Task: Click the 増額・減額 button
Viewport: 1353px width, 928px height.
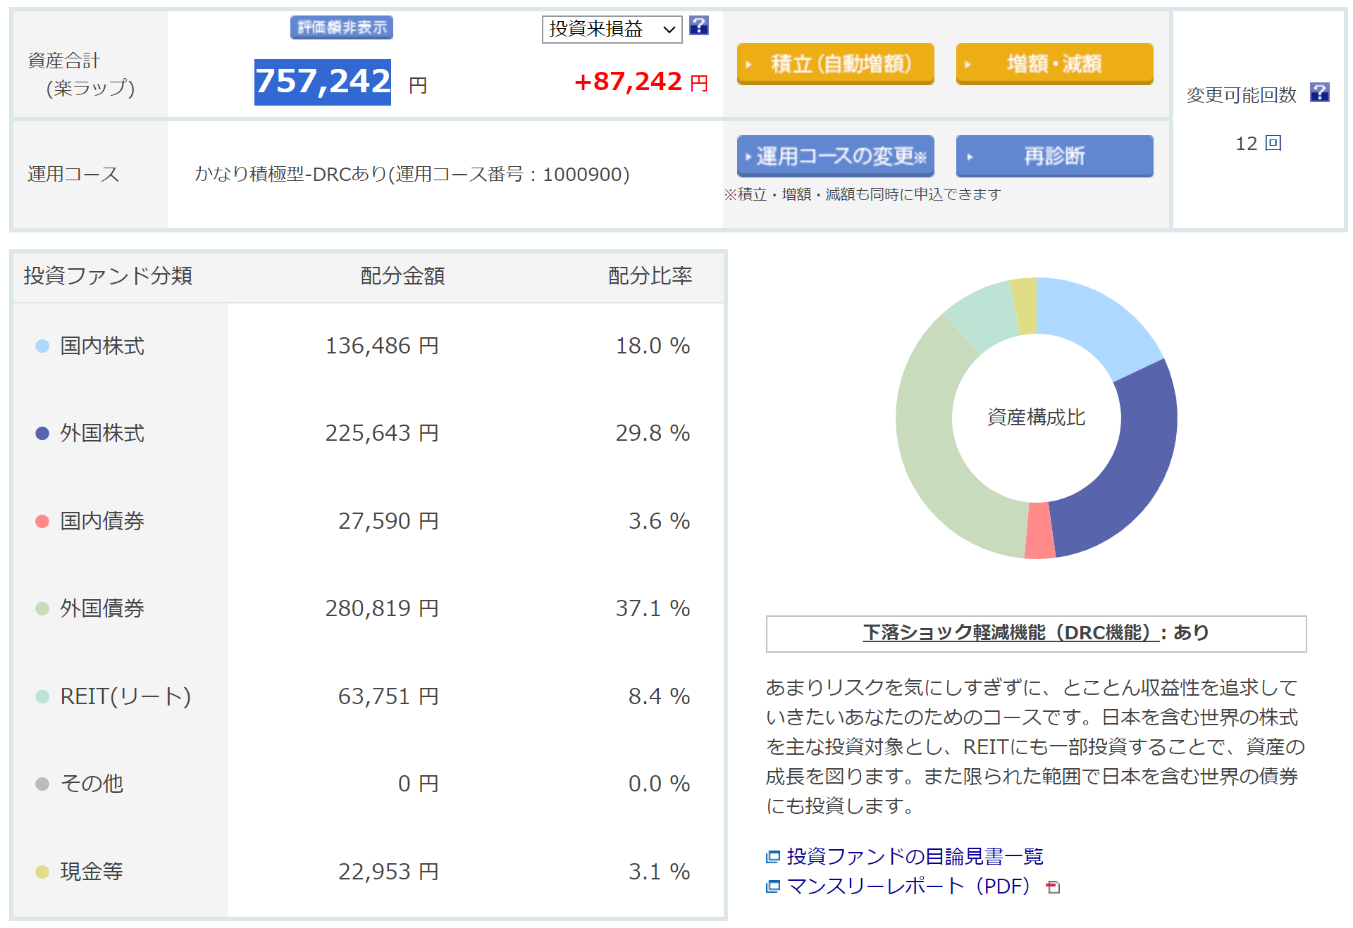Action: point(1054,64)
